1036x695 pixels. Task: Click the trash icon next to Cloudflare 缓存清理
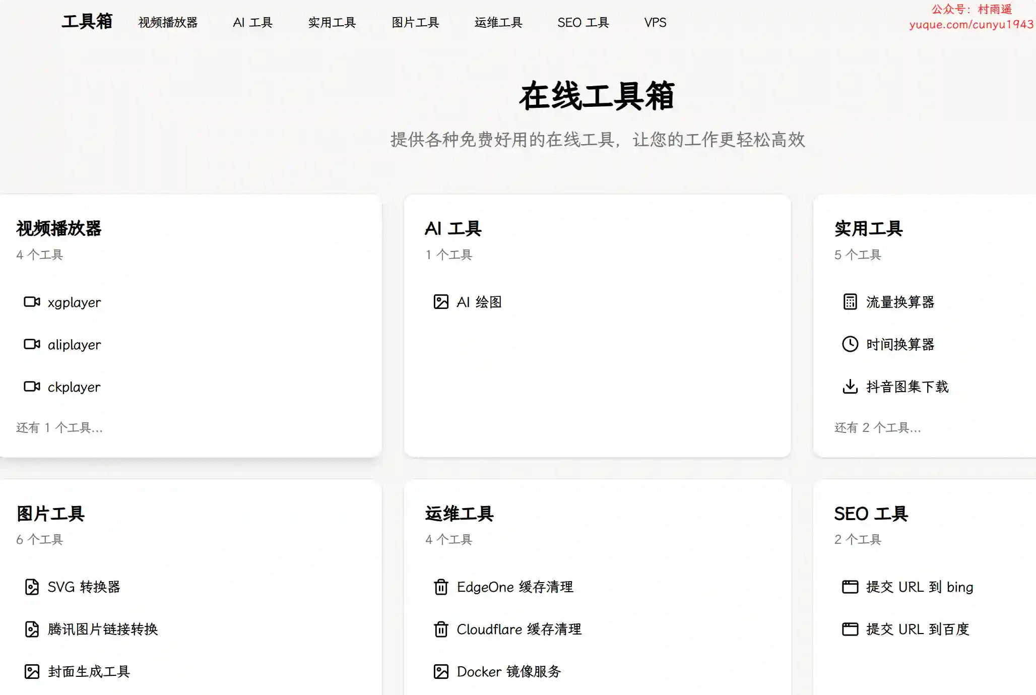pos(441,629)
